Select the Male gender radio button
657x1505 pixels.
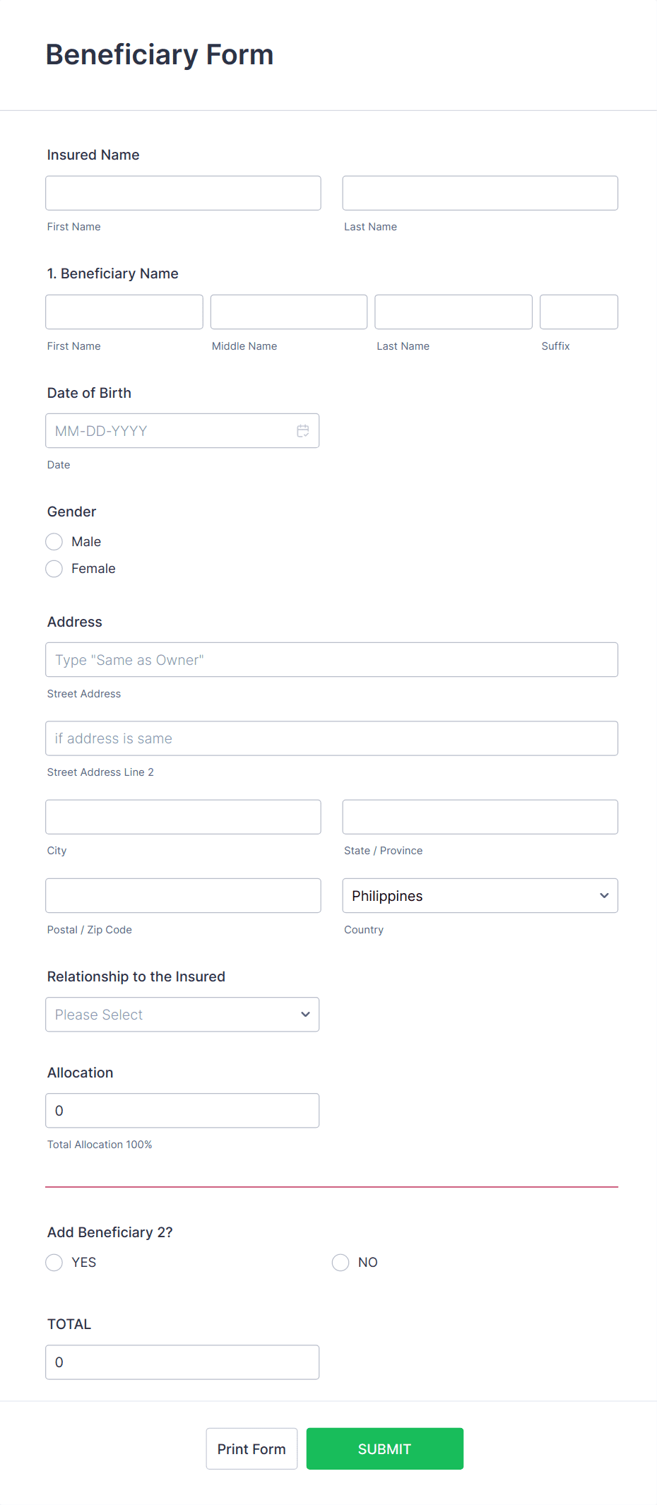click(x=54, y=541)
